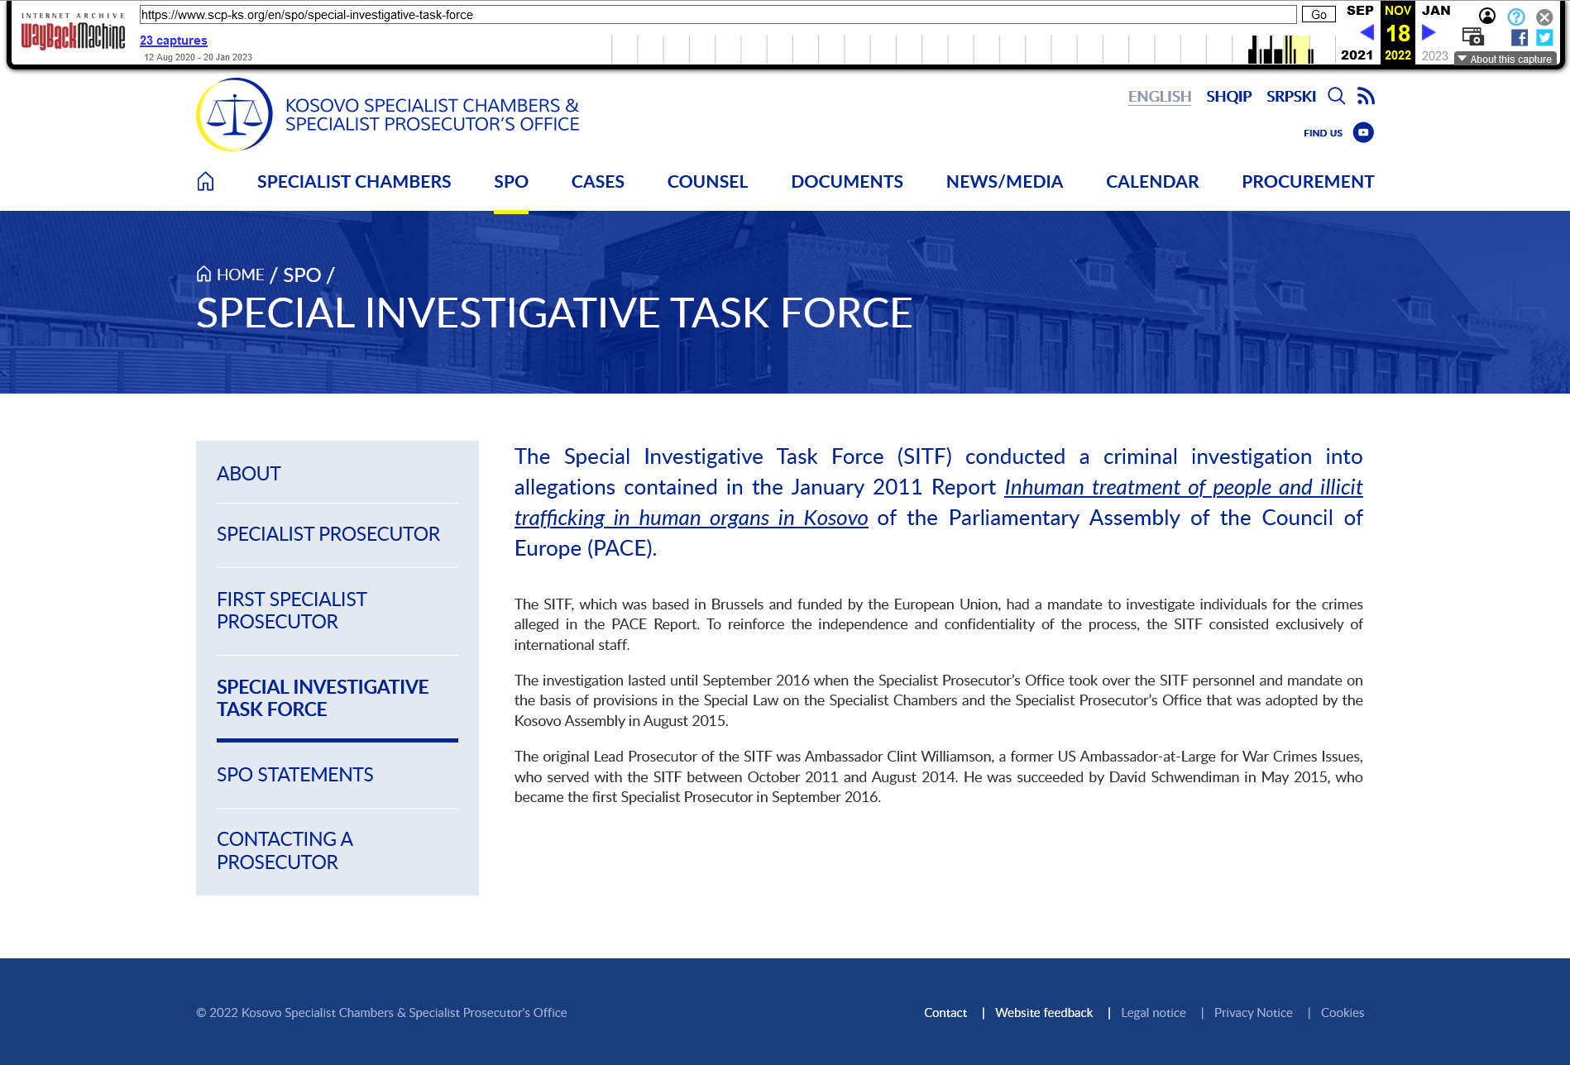Viewport: 1570px width, 1065px height.
Task: Close the Wayback toolbar with the X icon
Action: pos(1544,17)
